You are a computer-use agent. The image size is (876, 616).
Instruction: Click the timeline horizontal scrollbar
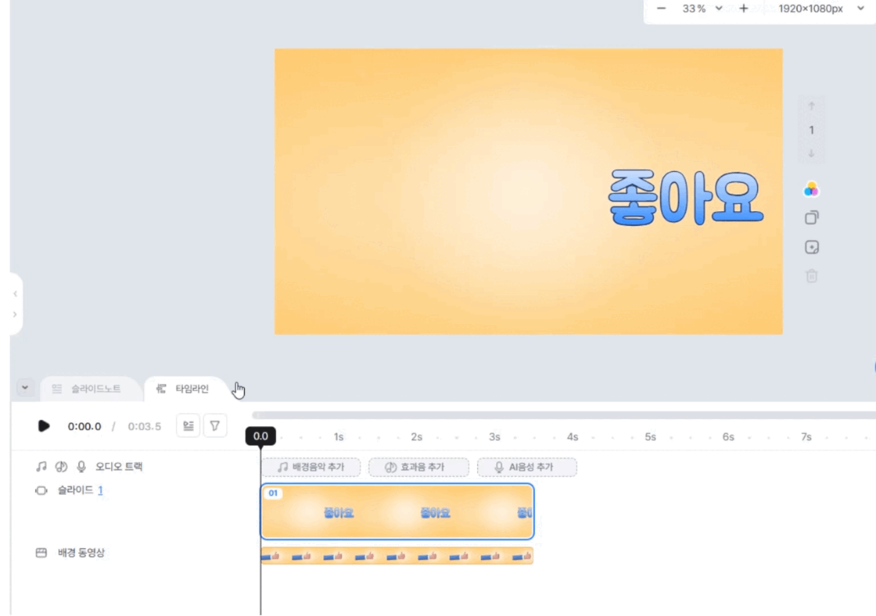(564, 415)
